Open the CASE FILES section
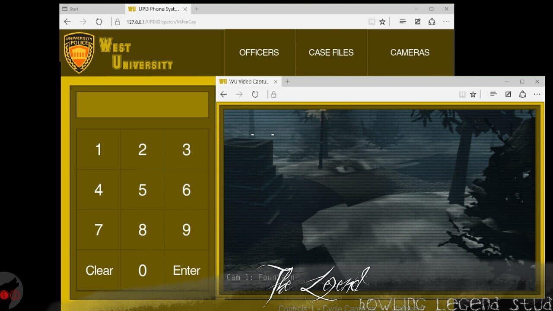553x311 pixels. 331,52
